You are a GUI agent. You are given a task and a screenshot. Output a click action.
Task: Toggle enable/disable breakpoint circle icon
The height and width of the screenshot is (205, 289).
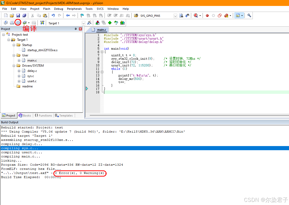[x=213, y=16]
